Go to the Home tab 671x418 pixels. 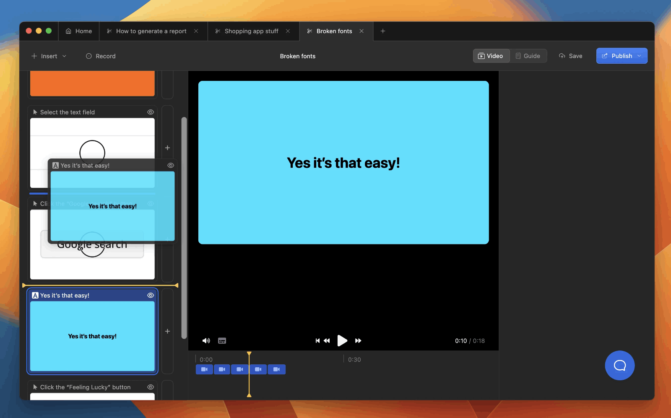point(79,31)
